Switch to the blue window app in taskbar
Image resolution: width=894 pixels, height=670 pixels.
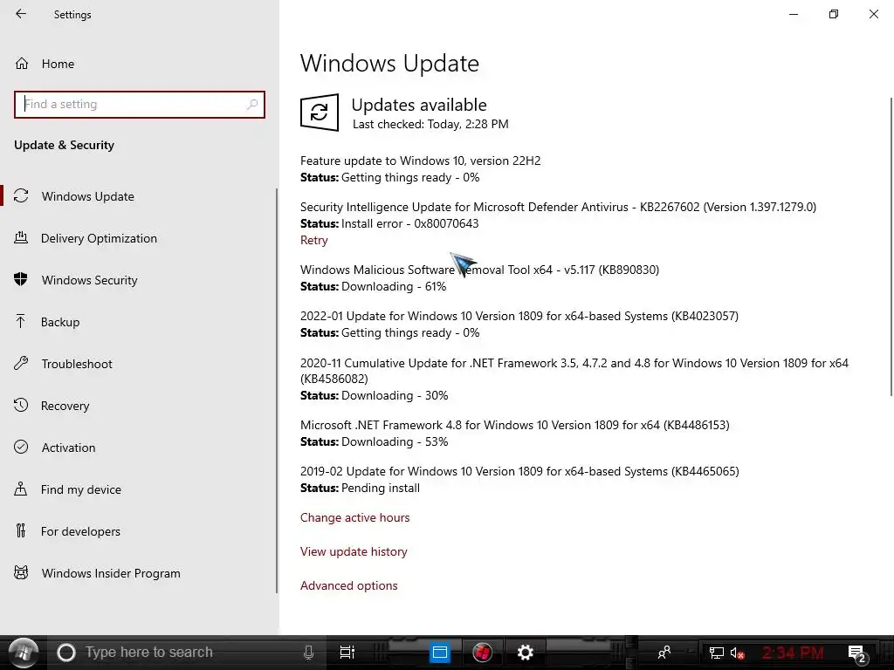point(440,653)
